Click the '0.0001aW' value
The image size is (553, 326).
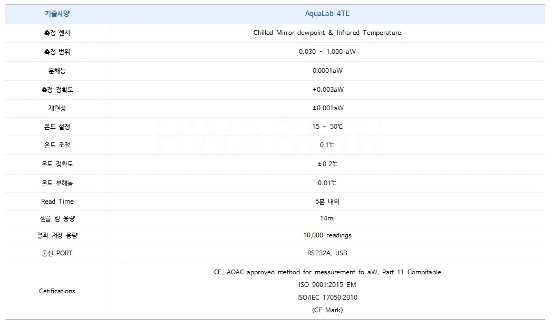327,71
